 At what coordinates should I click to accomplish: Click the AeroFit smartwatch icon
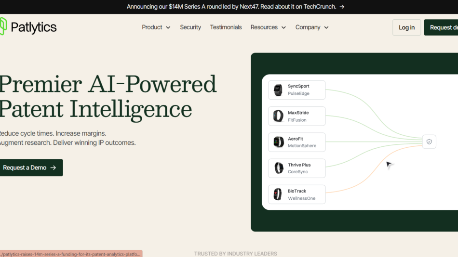(x=278, y=142)
